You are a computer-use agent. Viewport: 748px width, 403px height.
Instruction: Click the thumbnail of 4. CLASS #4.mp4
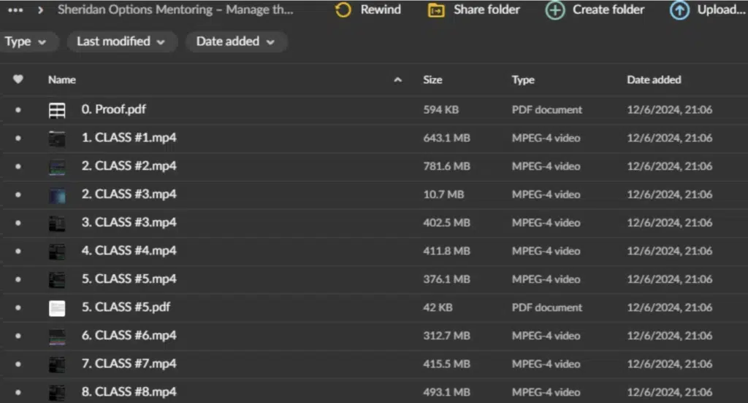click(x=57, y=251)
